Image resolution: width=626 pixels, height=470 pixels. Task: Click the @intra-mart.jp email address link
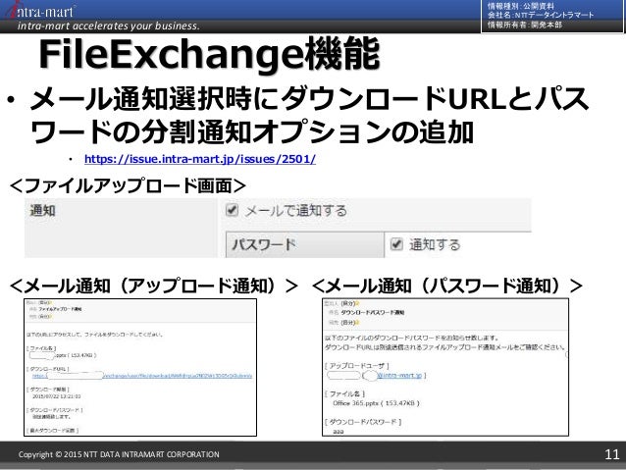coord(398,376)
